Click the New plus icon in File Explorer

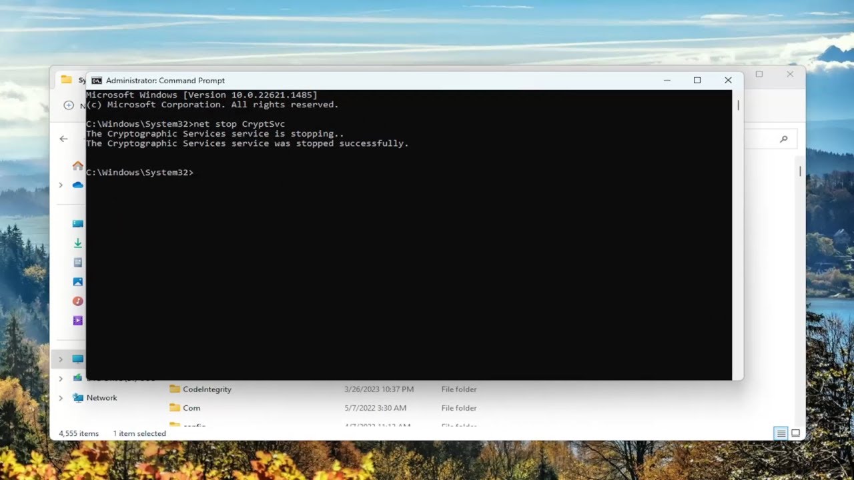click(69, 105)
